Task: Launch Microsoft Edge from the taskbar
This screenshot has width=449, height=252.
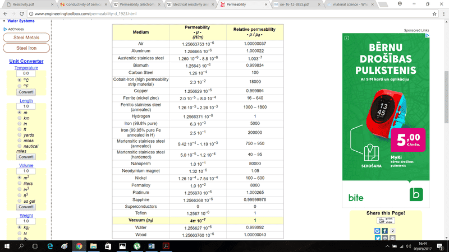Action: [x=50, y=246]
